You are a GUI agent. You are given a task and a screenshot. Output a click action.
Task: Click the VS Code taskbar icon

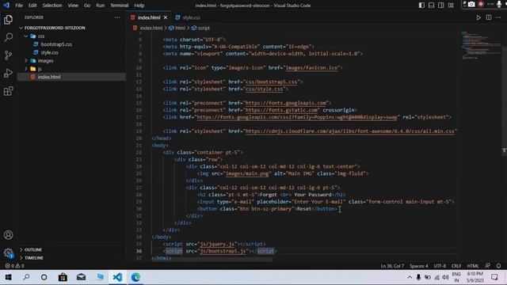point(118,277)
